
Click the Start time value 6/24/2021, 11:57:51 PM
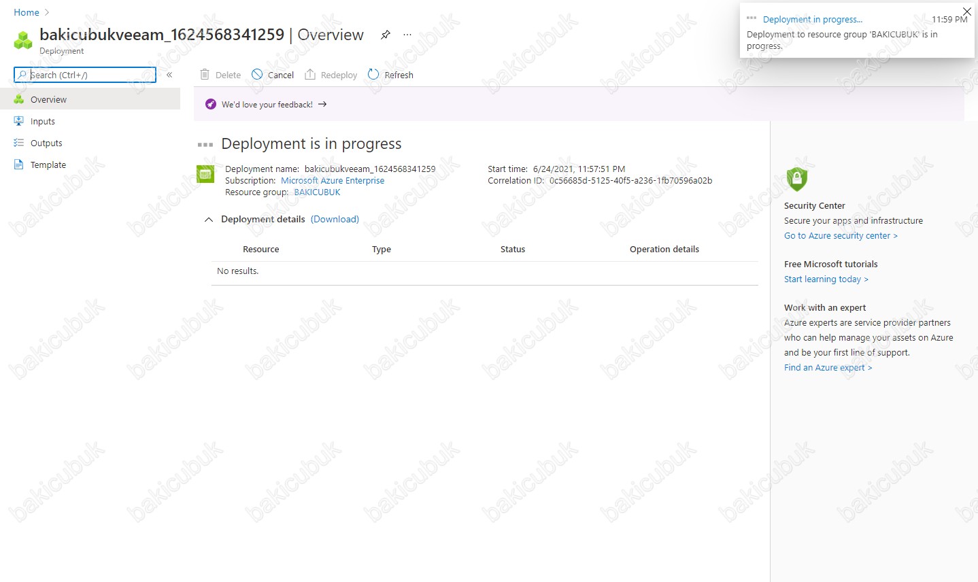tap(579, 169)
